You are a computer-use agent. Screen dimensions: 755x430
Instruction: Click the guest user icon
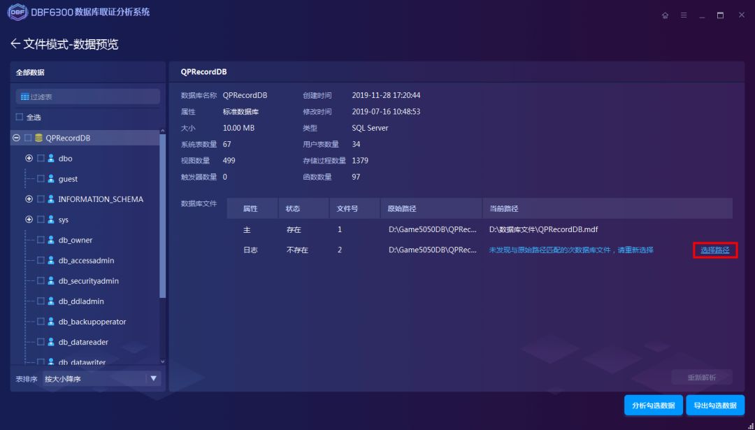pos(51,179)
